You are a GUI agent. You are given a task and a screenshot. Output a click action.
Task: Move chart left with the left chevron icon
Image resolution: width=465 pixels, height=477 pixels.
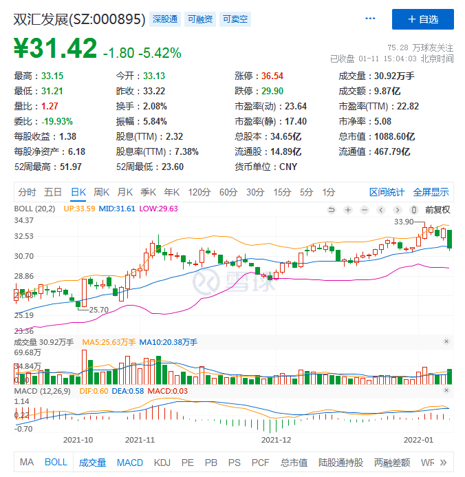coord(381,210)
